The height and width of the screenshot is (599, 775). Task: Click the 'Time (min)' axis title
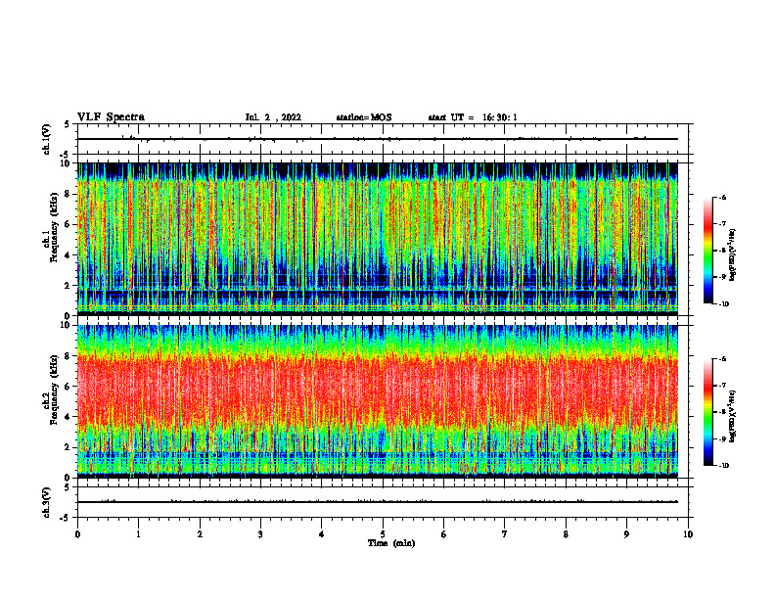pyautogui.click(x=391, y=543)
